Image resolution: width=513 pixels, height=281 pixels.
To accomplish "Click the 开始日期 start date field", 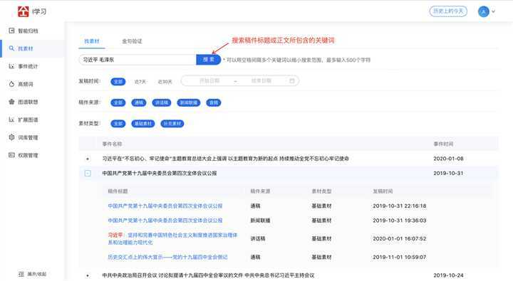I will [209, 80].
